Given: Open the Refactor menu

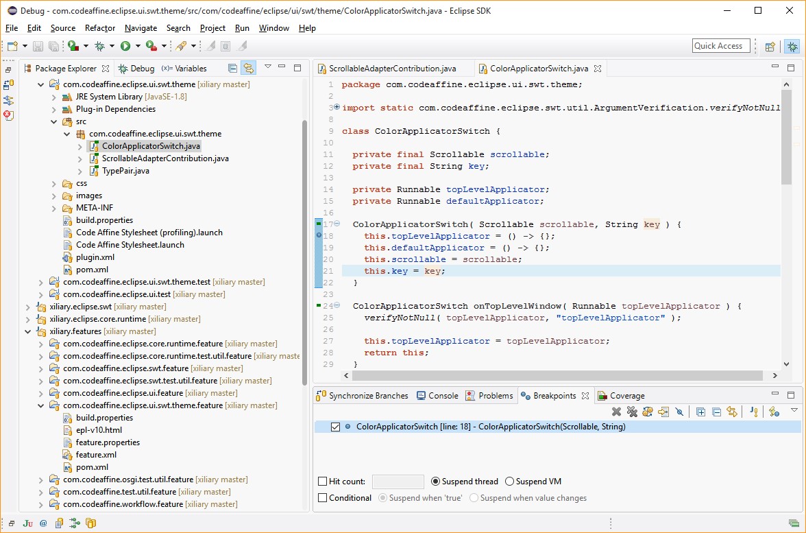Looking at the screenshot, I should [x=100, y=28].
